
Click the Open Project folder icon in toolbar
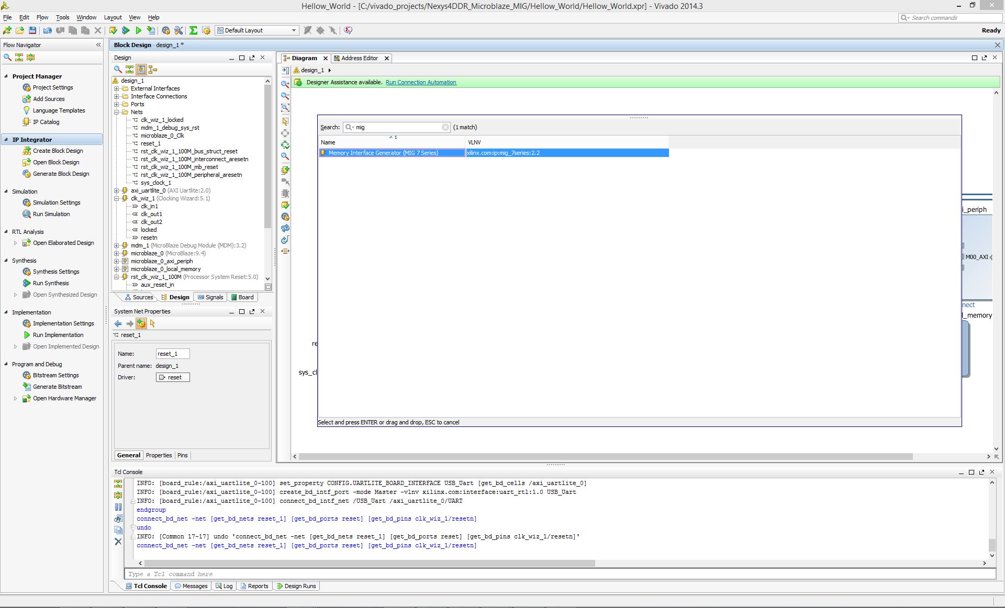[20, 30]
